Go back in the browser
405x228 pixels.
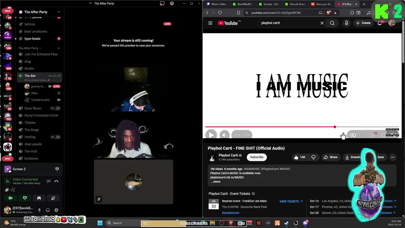point(208,13)
